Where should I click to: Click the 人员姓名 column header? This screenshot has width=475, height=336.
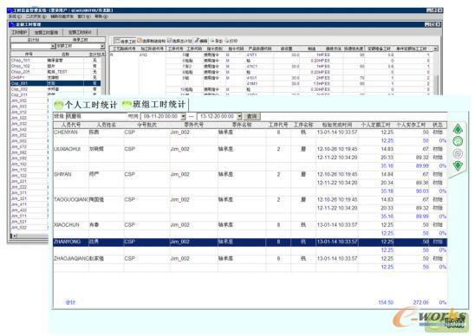point(107,125)
